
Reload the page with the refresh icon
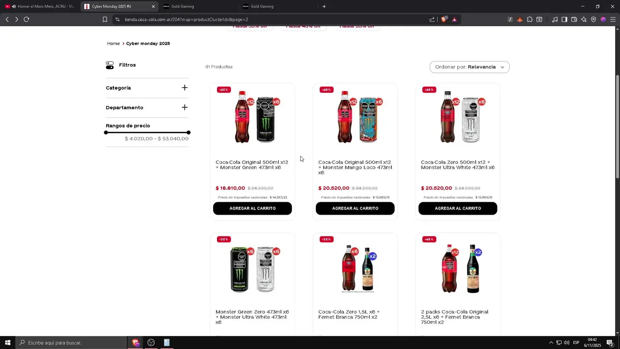click(x=26, y=19)
